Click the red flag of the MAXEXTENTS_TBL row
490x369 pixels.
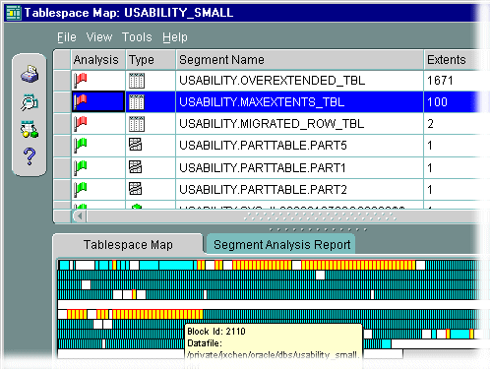[x=80, y=102]
